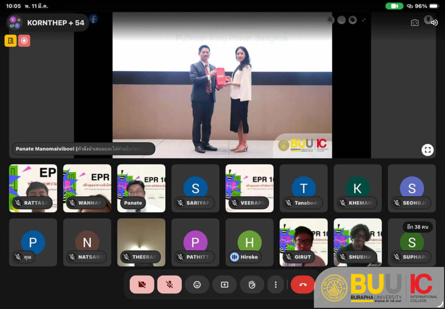445x309 pixels.
Task: Expand the presentation to fullscreen
Action: coord(428,150)
